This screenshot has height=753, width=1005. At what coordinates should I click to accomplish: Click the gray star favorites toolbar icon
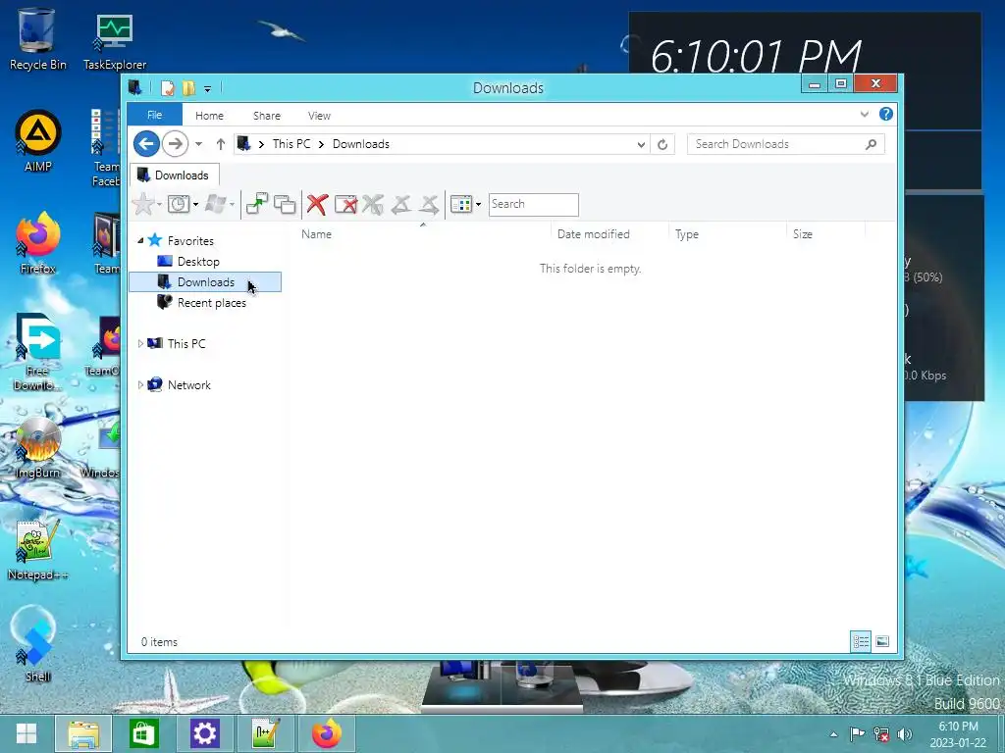[143, 204]
